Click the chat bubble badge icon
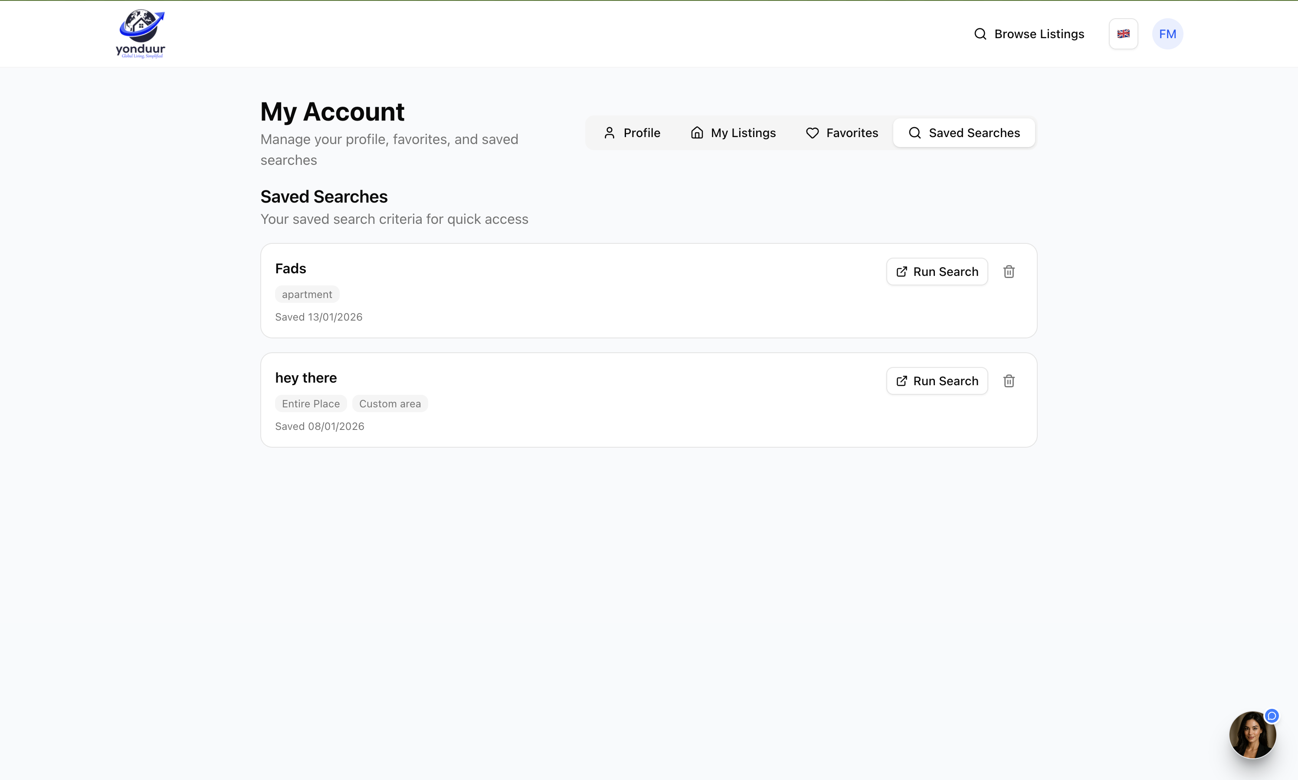Viewport: 1298px width, 780px height. [1272, 715]
